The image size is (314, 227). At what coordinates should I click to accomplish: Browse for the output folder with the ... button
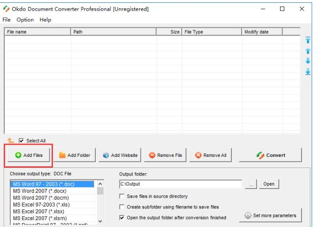(x=251, y=184)
